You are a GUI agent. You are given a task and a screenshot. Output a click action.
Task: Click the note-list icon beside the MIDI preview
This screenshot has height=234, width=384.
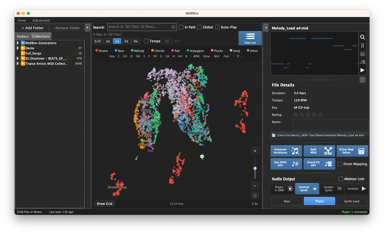(x=362, y=62)
